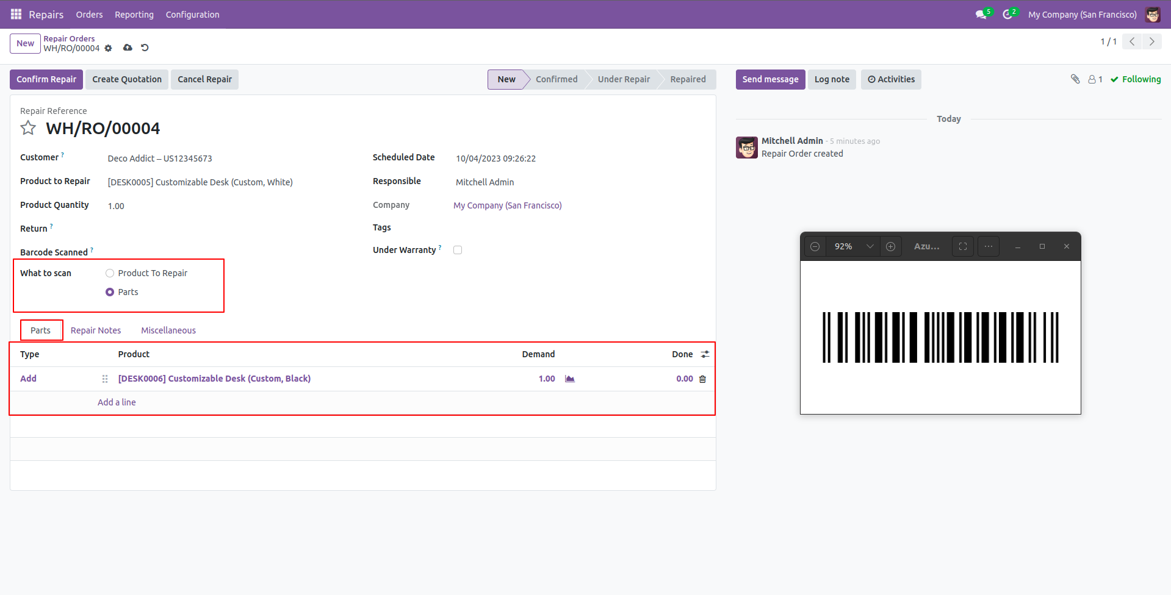Image resolution: width=1171 pixels, height=595 pixels.
Task: Open the conversations chat icon with badge 5
Action: [981, 14]
